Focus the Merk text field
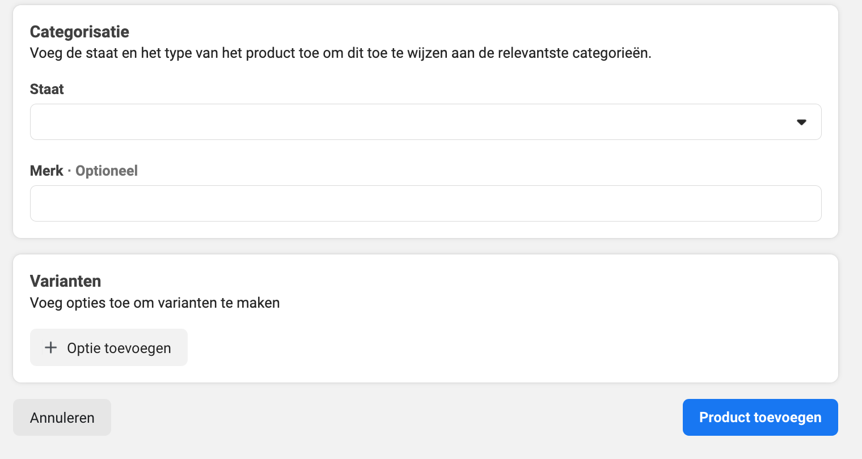862x459 pixels. pos(425,203)
